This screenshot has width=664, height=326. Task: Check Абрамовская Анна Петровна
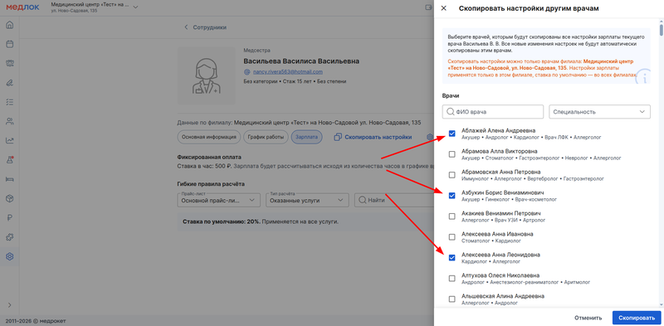(452, 175)
